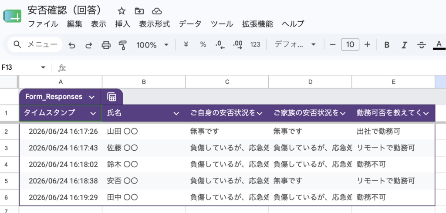Click the table calculator icon
This screenshot has height=213, width=446.
(112, 97)
